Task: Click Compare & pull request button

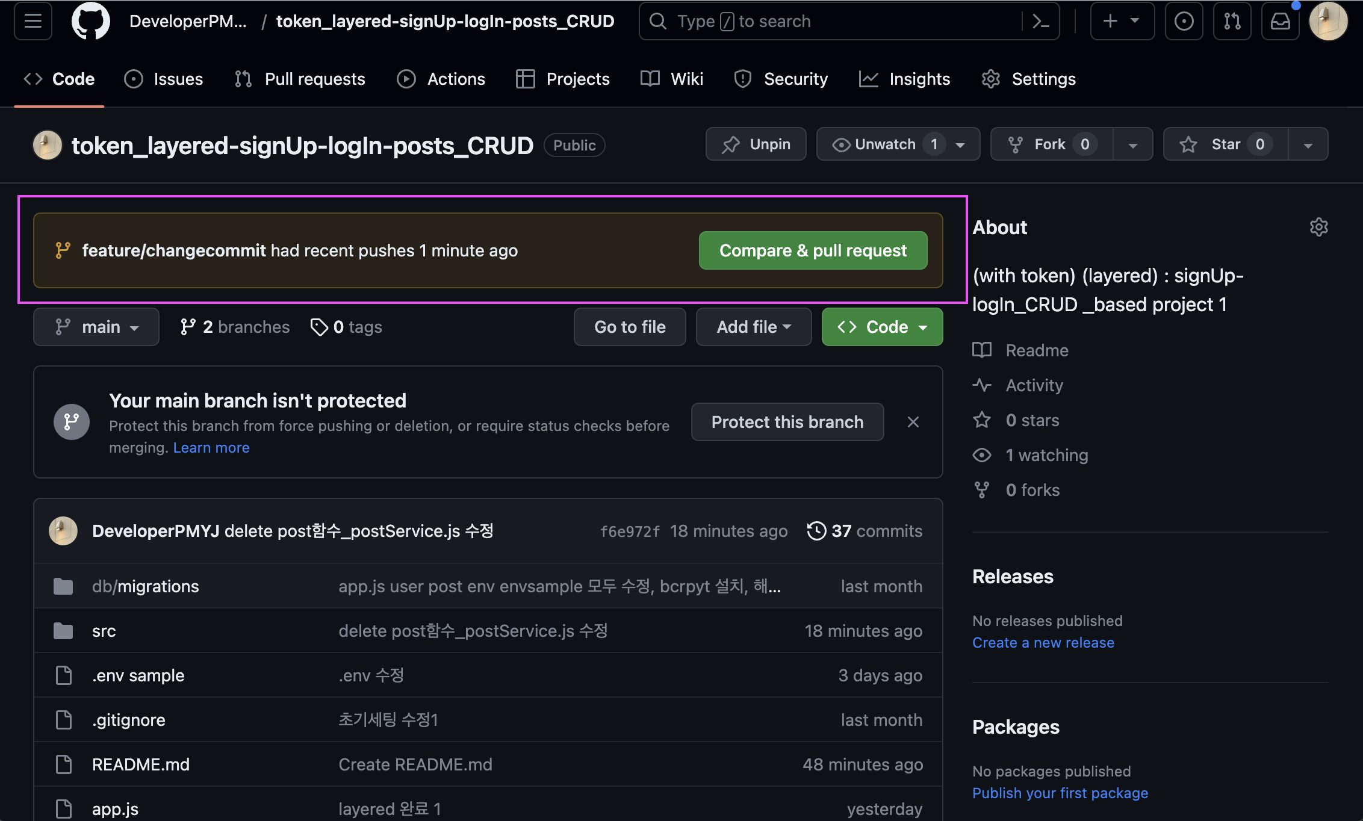Action: (x=813, y=250)
